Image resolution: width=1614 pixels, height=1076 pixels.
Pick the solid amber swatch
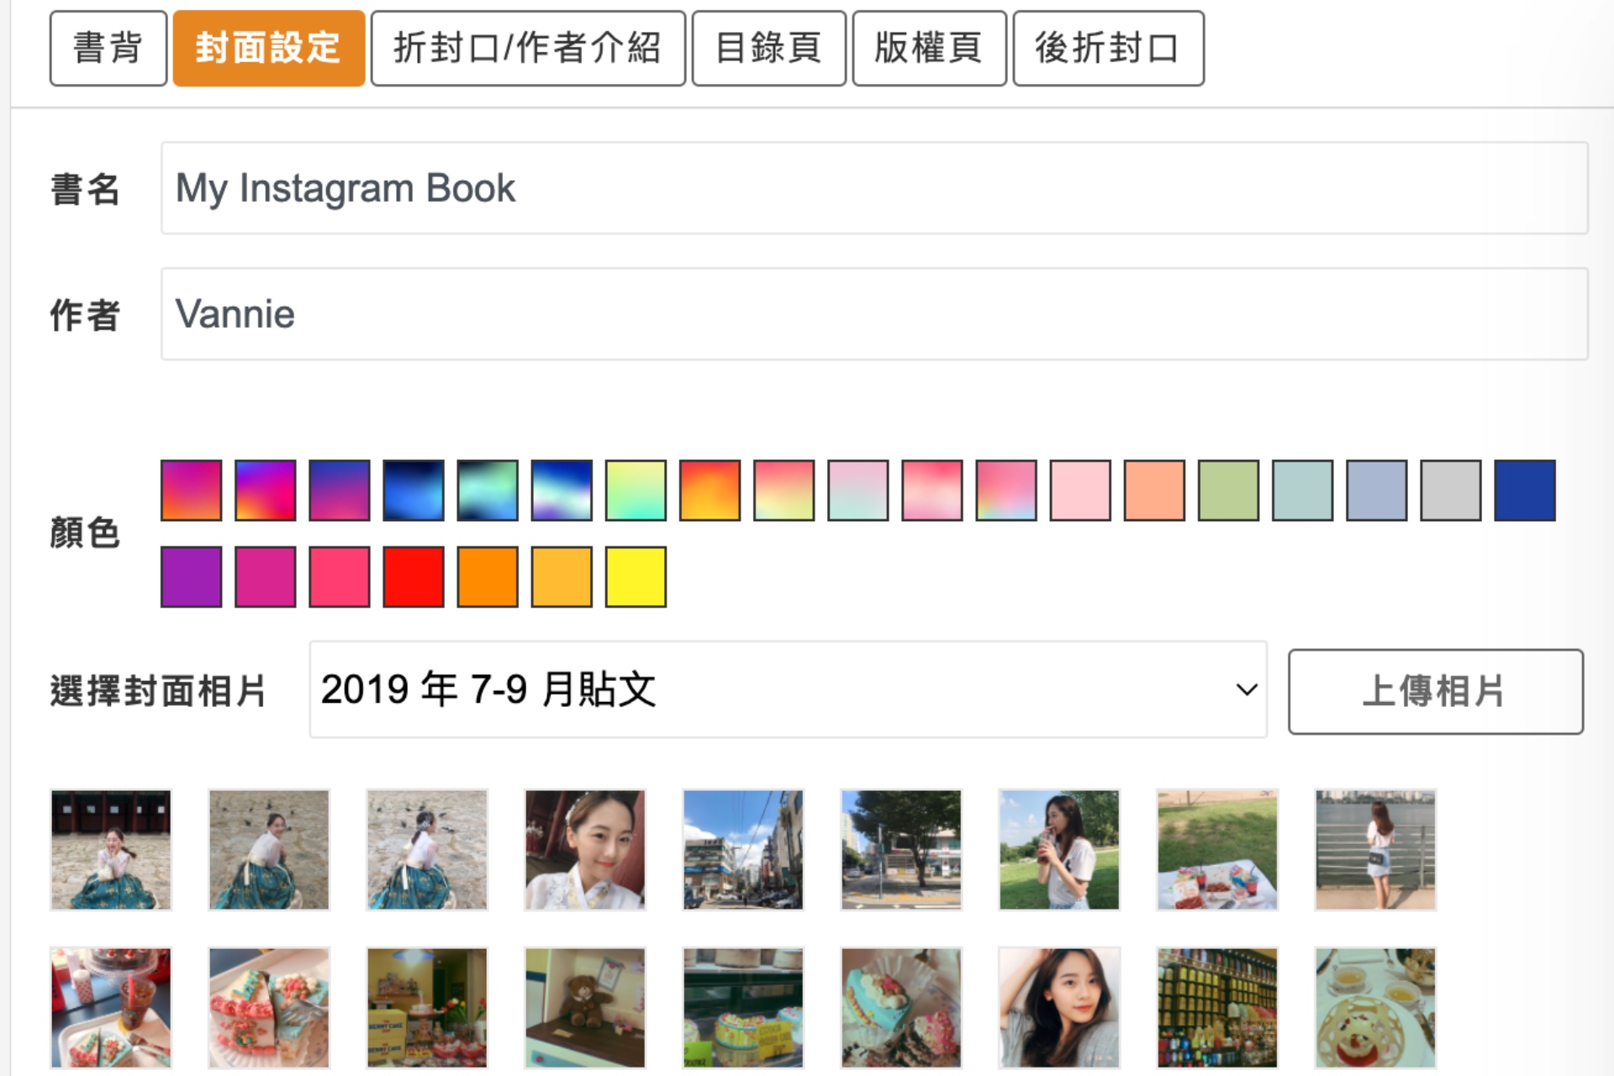pyautogui.click(x=562, y=577)
